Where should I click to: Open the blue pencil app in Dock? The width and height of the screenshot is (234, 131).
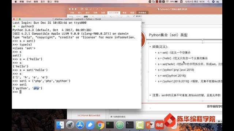[x=90, y=125]
